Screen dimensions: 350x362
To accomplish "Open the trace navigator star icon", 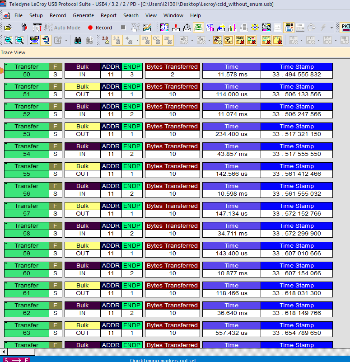I will click(x=255, y=28).
